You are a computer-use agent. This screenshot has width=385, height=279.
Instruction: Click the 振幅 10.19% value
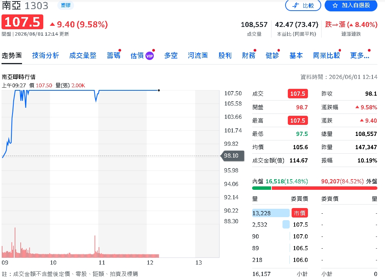click(x=367, y=161)
